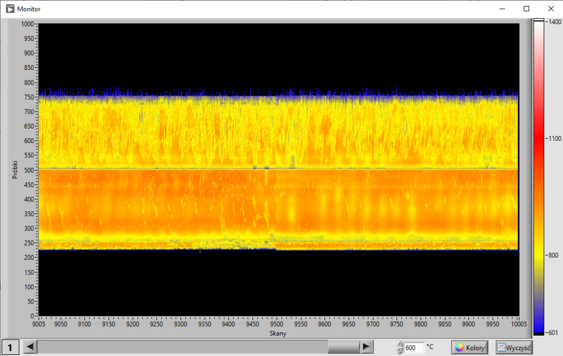Image resolution: width=563 pixels, height=356 pixels.
Task: Open the Kolory color settings
Action: click(470, 347)
